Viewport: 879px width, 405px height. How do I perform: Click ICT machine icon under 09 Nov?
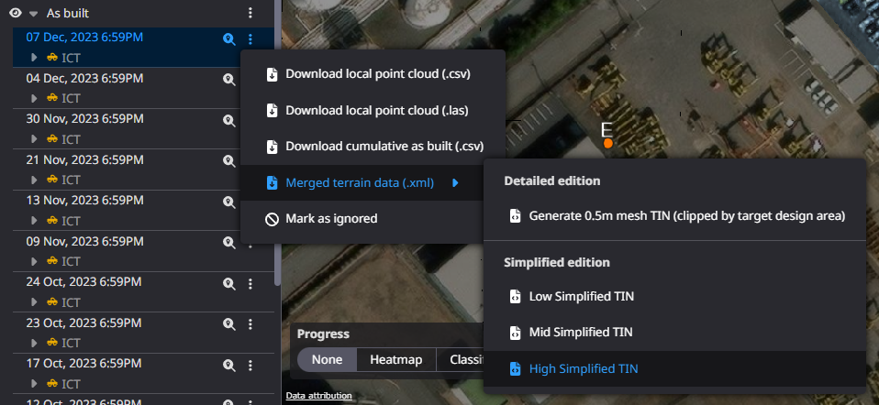click(52, 261)
